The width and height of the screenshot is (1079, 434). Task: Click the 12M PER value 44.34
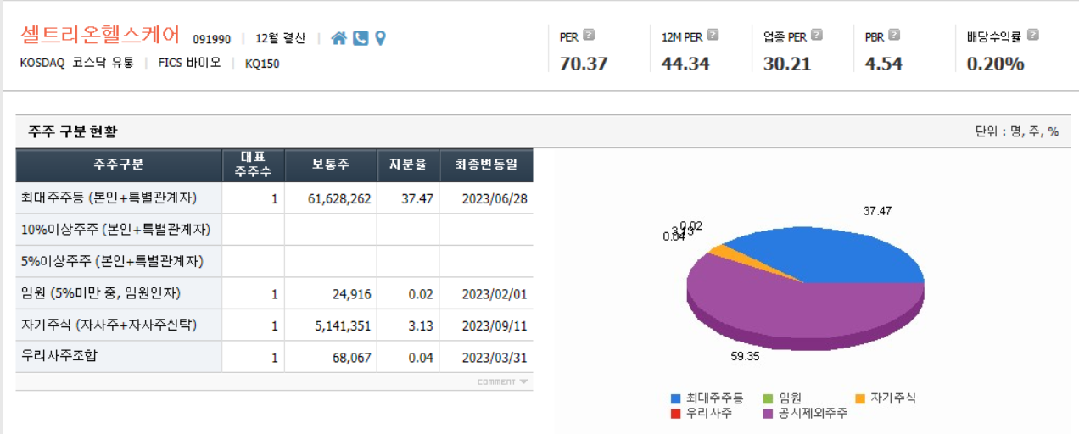tap(685, 64)
